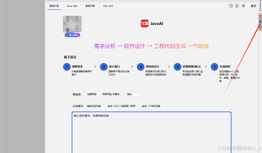
Task: Open the help question-mark icon
Action: [x=231, y=6]
